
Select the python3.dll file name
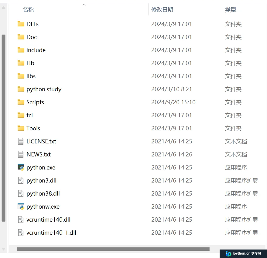pyautogui.click(x=41, y=180)
